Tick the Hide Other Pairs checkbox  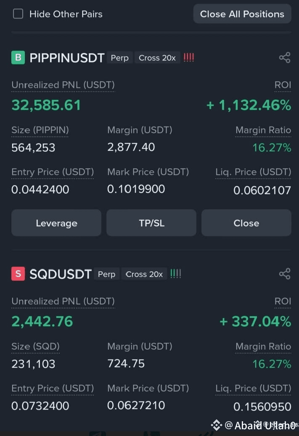point(18,13)
